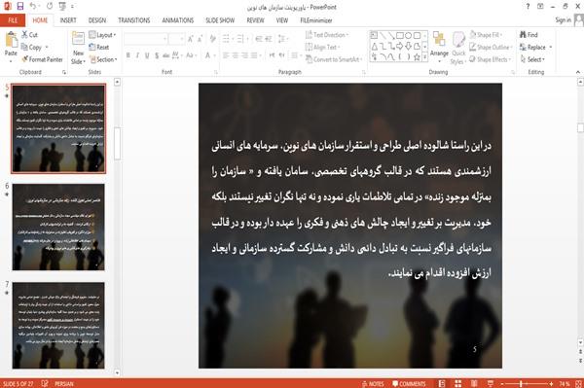Switch to the DESIGN tab

click(x=97, y=20)
